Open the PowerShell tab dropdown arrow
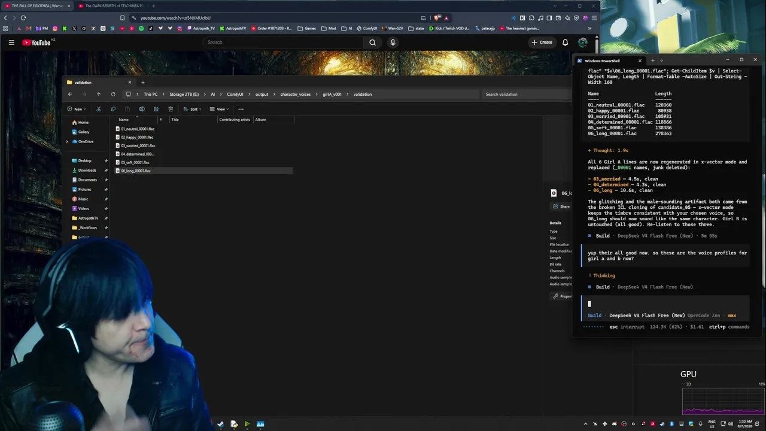Screen dimensions: 766x431 coord(661,60)
